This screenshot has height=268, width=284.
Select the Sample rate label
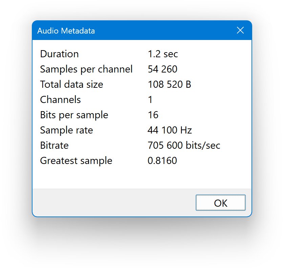(x=66, y=130)
